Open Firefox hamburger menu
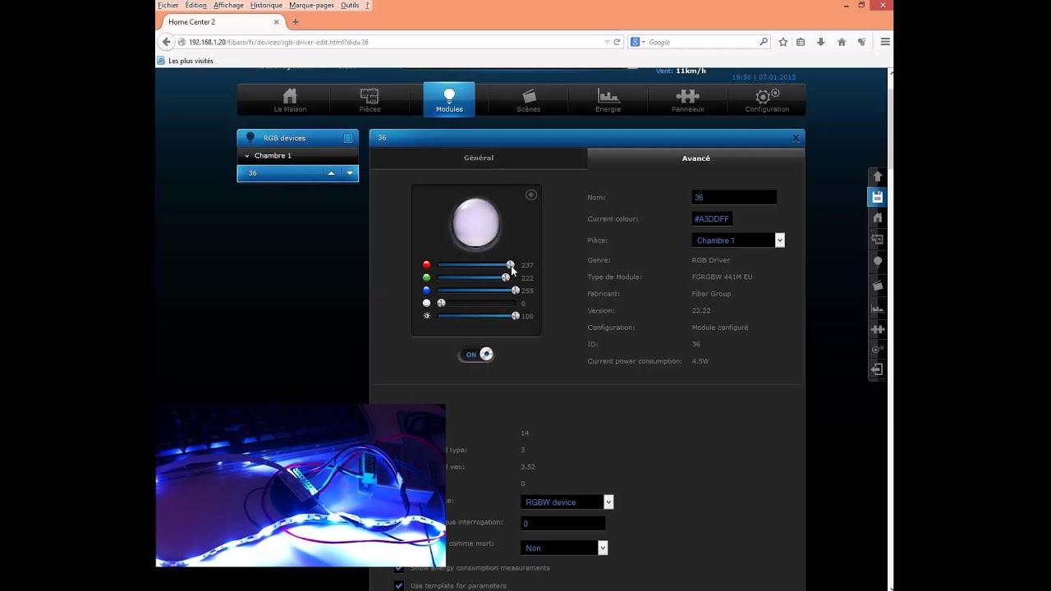This screenshot has height=591, width=1051. 885,42
